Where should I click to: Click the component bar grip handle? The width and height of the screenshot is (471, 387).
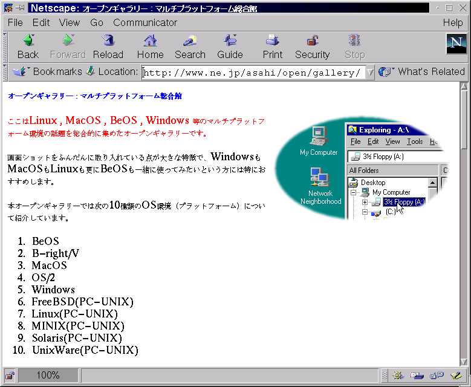[x=385, y=376]
